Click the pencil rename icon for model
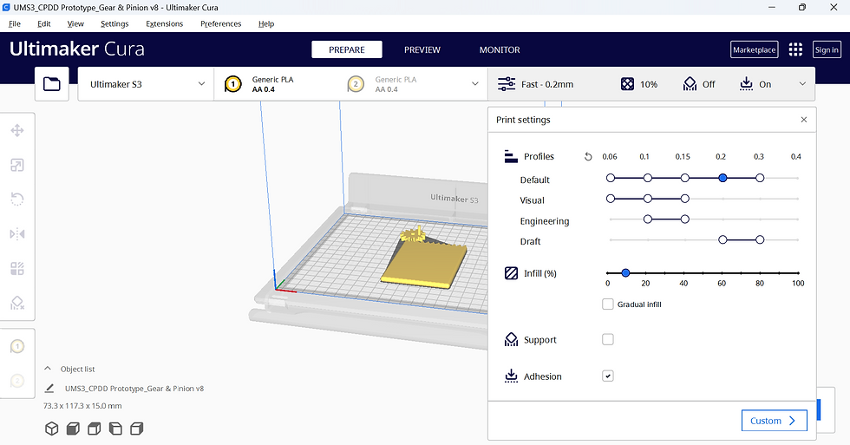850x445 pixels. tap(49, 388)
